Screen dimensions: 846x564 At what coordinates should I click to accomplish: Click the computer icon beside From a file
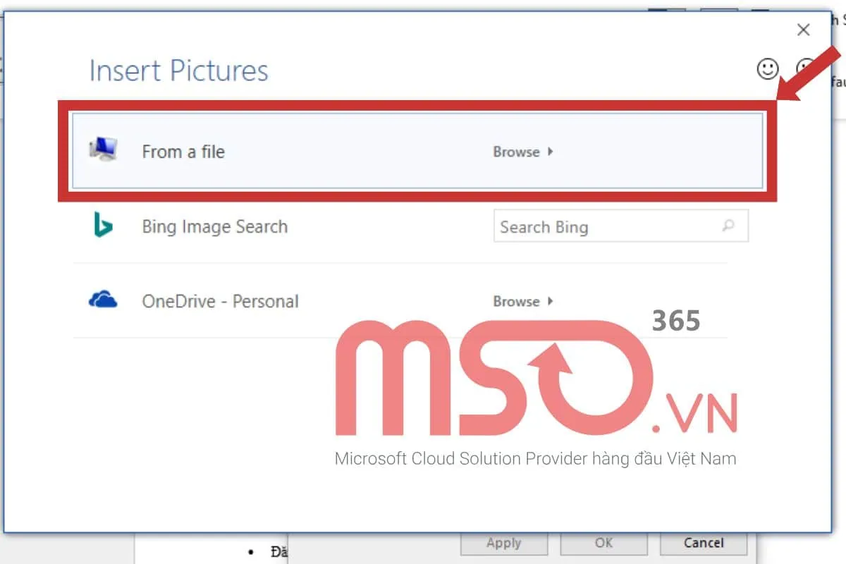pos(103,149)
